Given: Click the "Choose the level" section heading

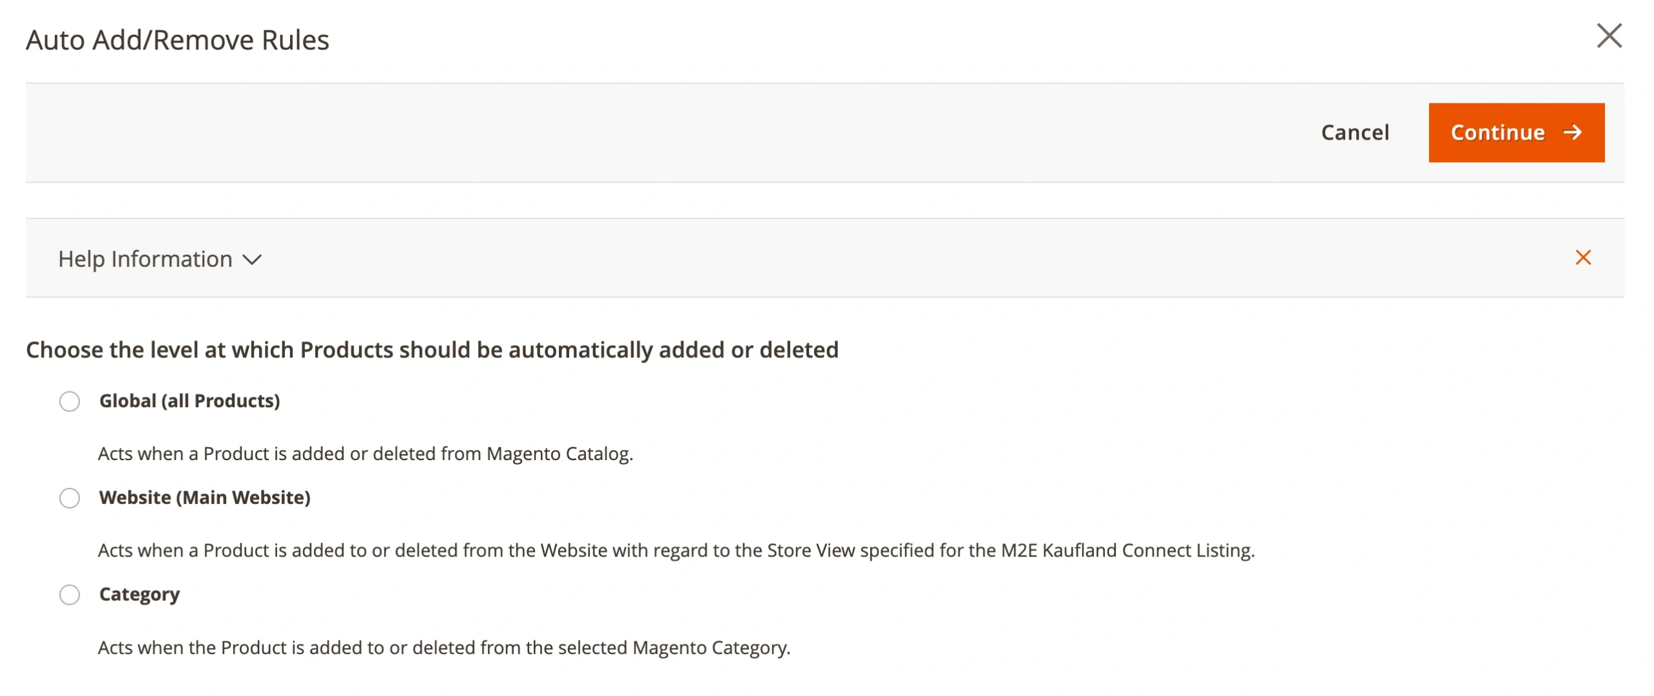Looking at the screenshot, I should [x=432, y=350].
